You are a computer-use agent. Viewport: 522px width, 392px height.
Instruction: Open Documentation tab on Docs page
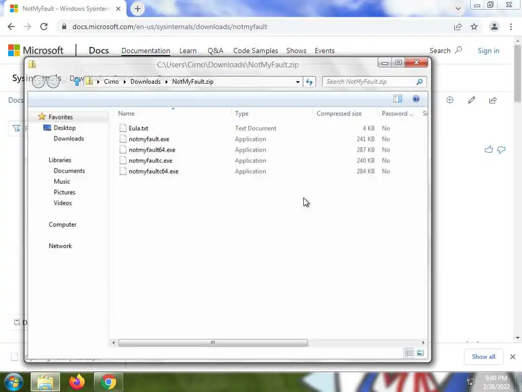(145, 51)
